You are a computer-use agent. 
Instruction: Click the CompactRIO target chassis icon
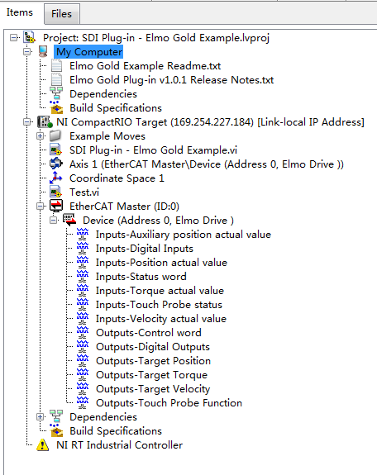click(45, 121)
